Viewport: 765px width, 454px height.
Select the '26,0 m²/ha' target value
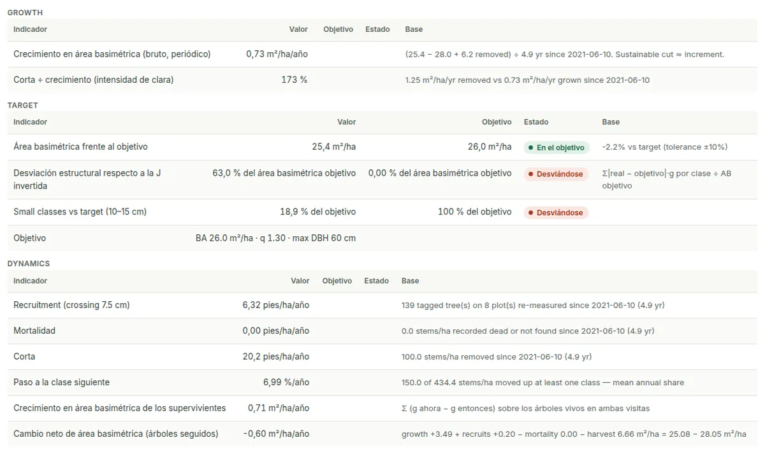pyautogui.click(x=490, y=146)
